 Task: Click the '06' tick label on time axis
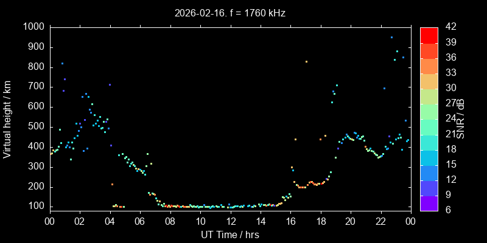click(139, 222)
